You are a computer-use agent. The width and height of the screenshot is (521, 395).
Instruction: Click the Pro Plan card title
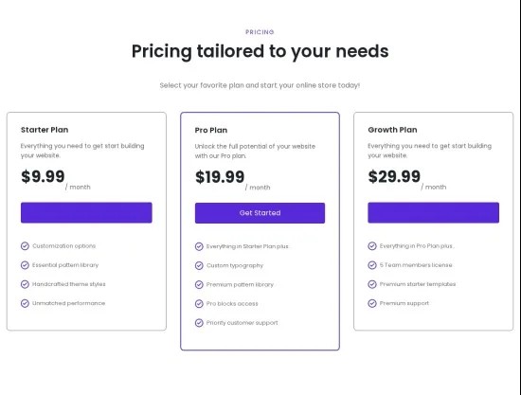point(211,130)
